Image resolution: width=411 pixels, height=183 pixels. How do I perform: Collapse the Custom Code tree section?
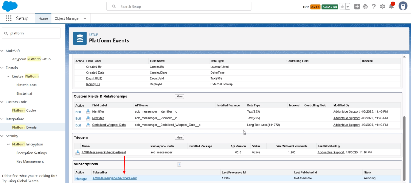tap(2, 102)
